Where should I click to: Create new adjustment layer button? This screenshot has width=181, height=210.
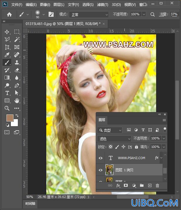click(134, 186)
